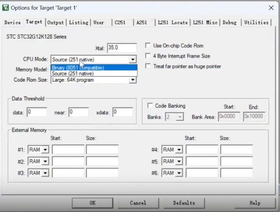
Task: Go to the C251 tab
Action: (x=120, y=23)
